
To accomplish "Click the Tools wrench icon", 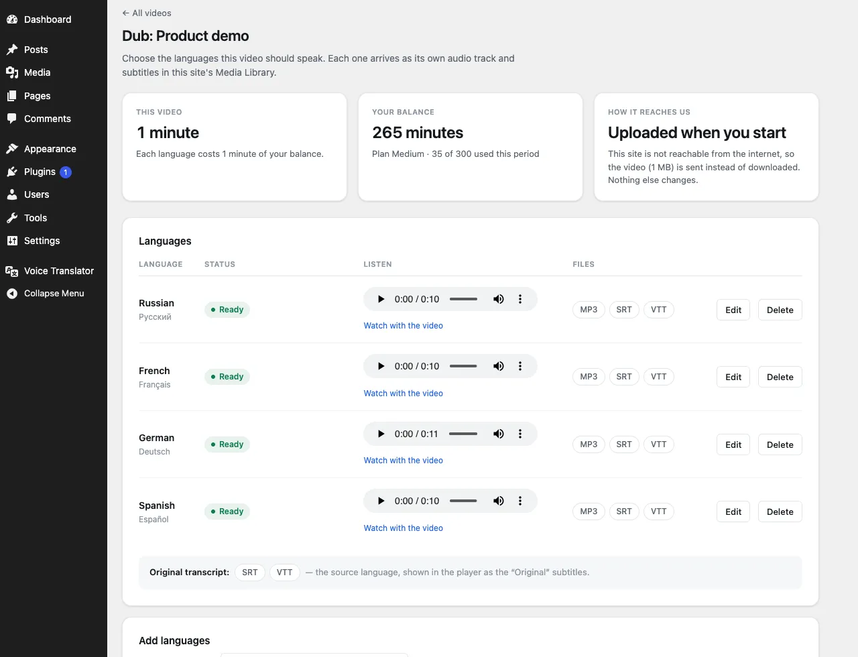I will [12, 218].
